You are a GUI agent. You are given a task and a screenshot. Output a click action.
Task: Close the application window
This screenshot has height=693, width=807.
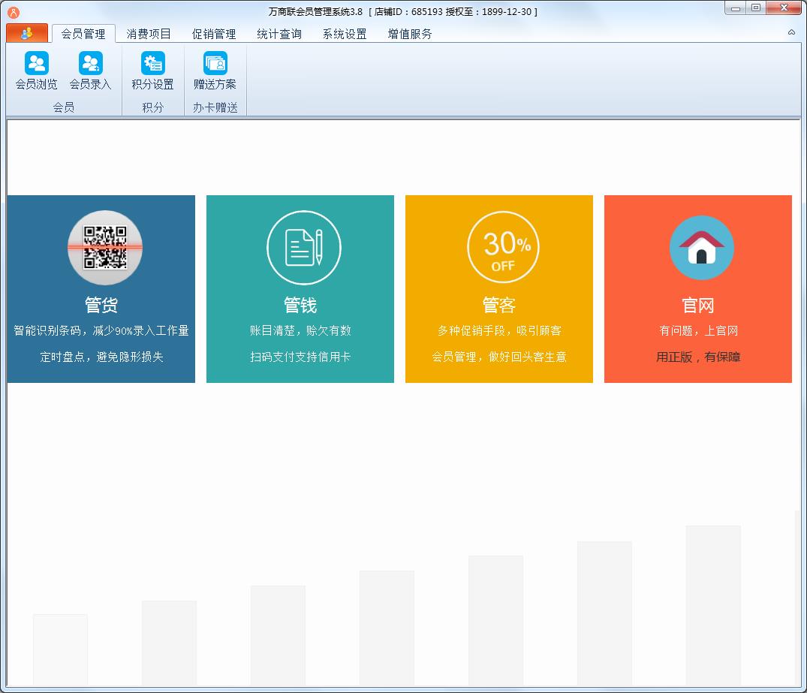point(784,8)
